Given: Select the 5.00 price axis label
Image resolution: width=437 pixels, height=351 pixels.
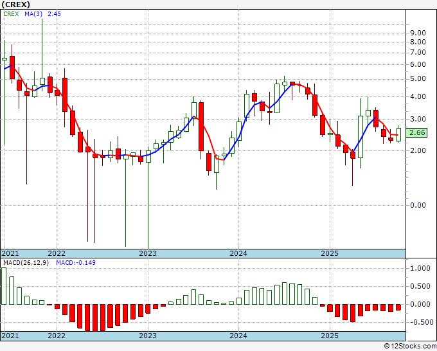Looking at the screenshot, I should (x=418, y=79).
